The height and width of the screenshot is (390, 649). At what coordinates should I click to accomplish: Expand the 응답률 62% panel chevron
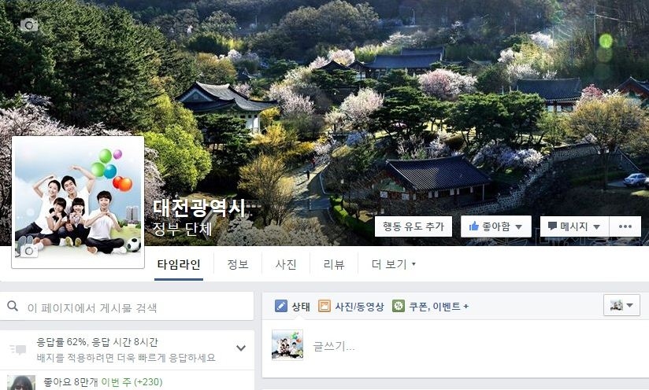click(241, 348)
